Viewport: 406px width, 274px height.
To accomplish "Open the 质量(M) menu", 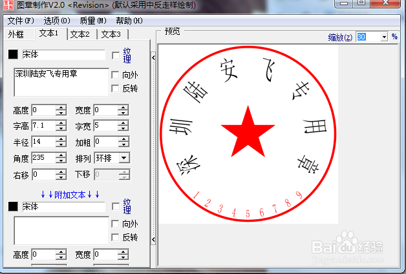I will point(93,21).
